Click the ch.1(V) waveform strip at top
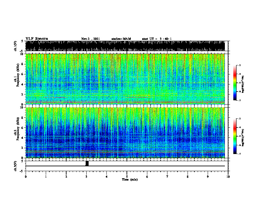 click(x=125, y=46)
